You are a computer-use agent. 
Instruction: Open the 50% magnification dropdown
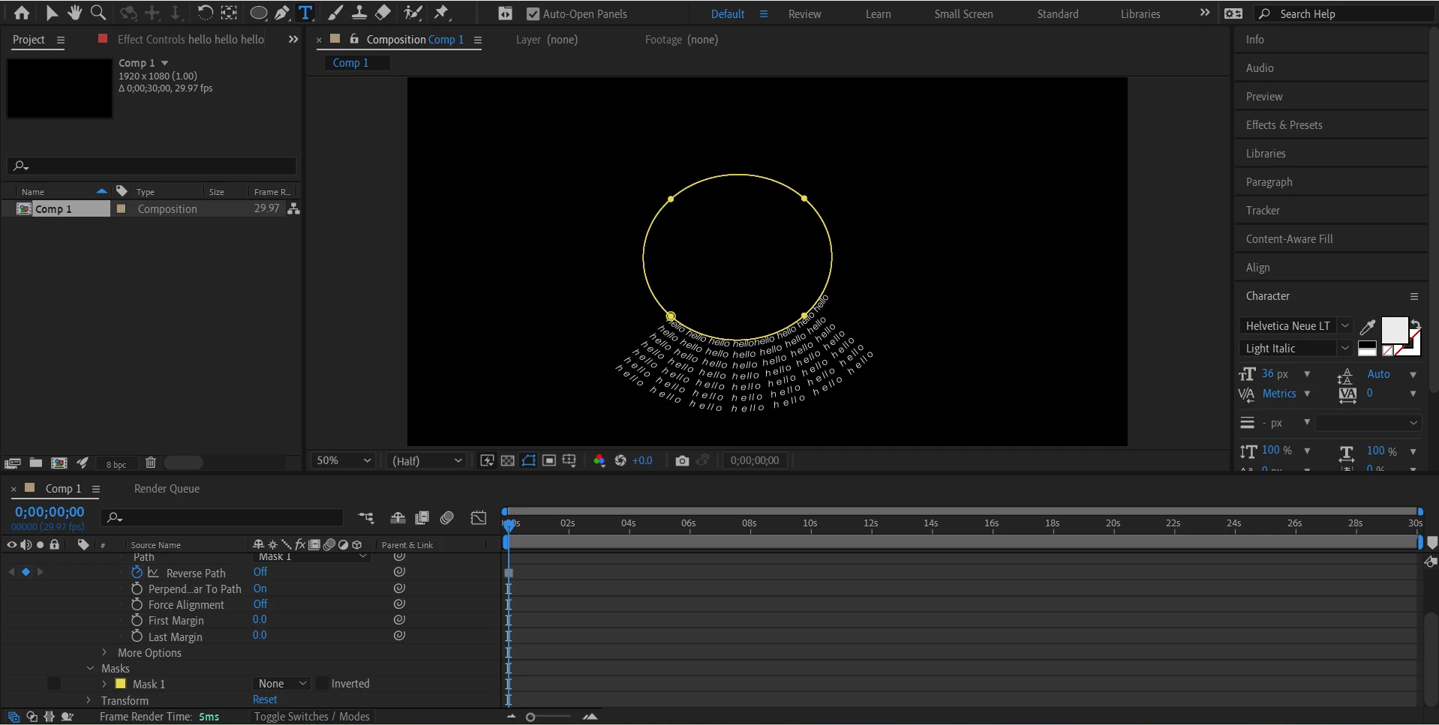tap(344, 460)
